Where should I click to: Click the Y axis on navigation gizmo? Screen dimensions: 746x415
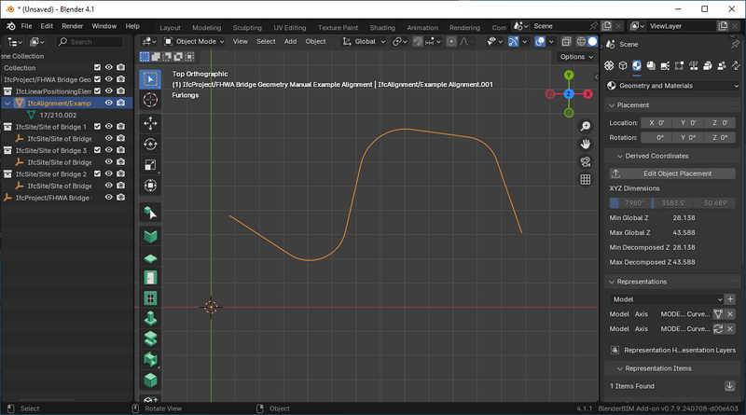point(569,75)
